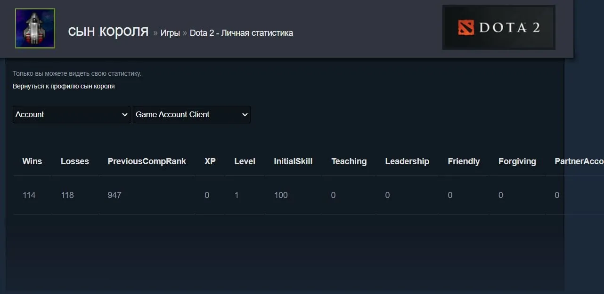The height and width of the screenshot is (294, 604).
Task: Click the Level column header
Action: [245, 161]
